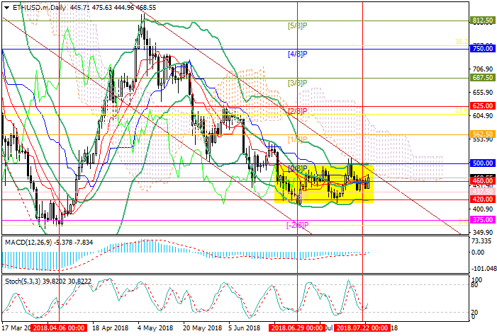The width and height of the screenshot is (497, 336).
Task: Click the 18 Apr 2018 date on time axis
Action: tap(111, 328)
